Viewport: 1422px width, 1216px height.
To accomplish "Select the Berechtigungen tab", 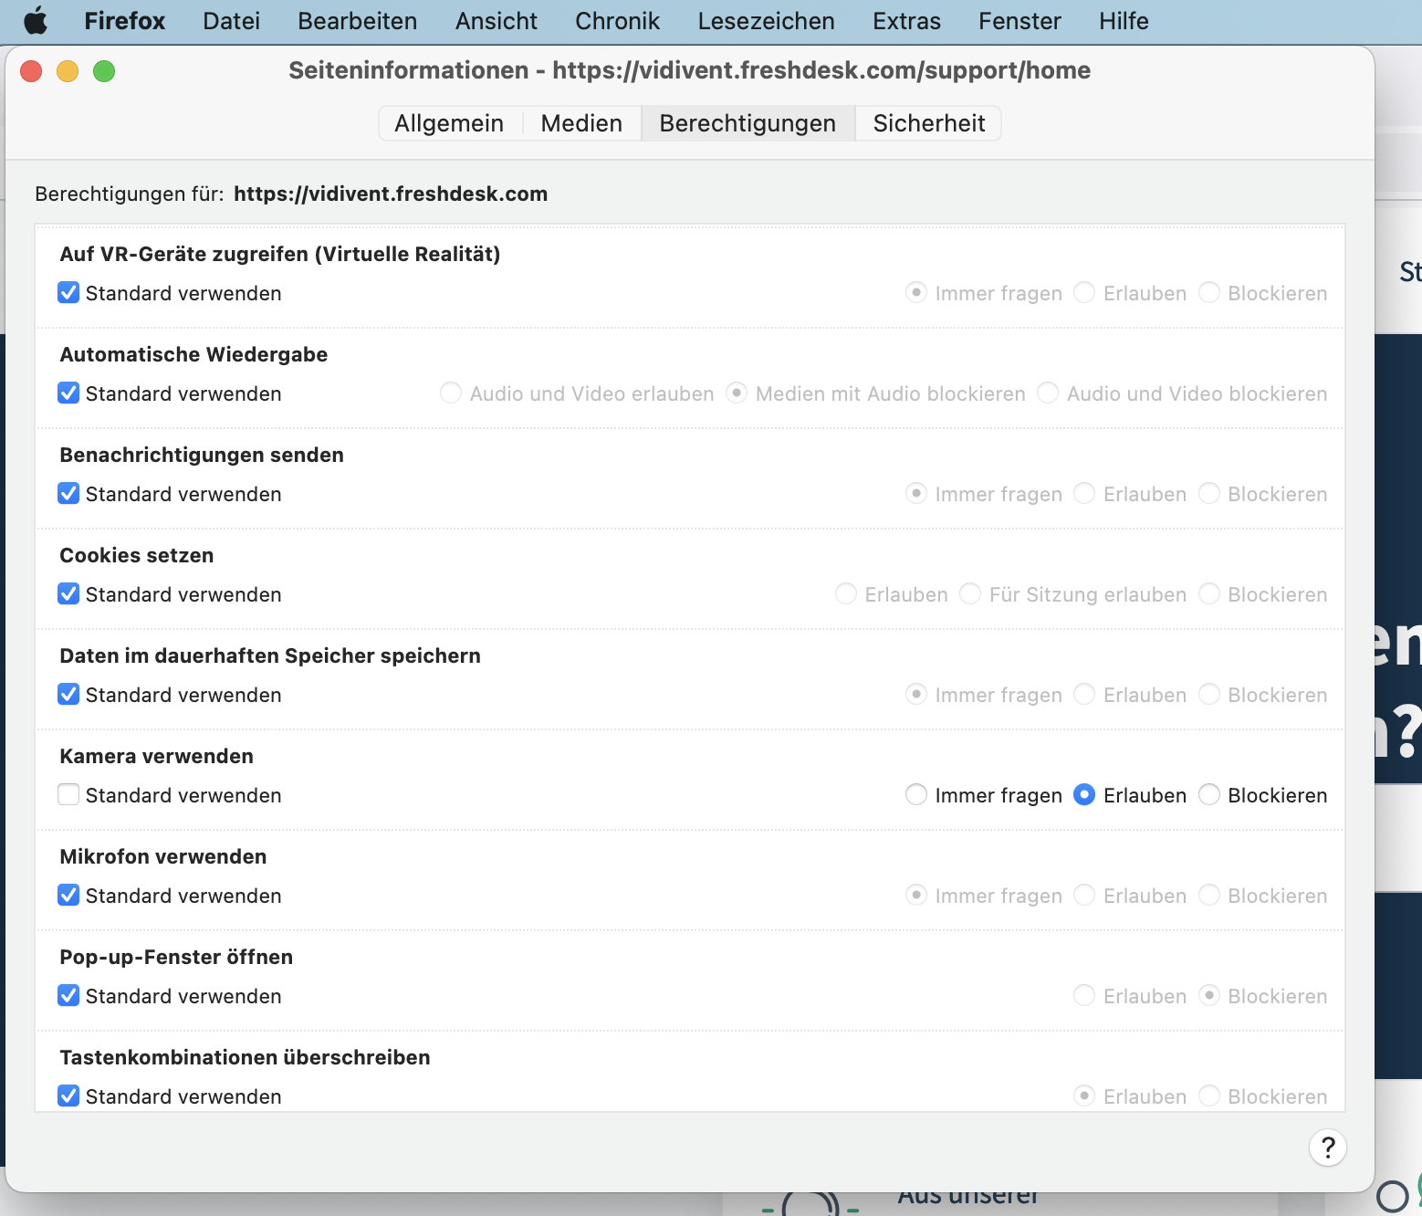I will click(x=748, y=123).
